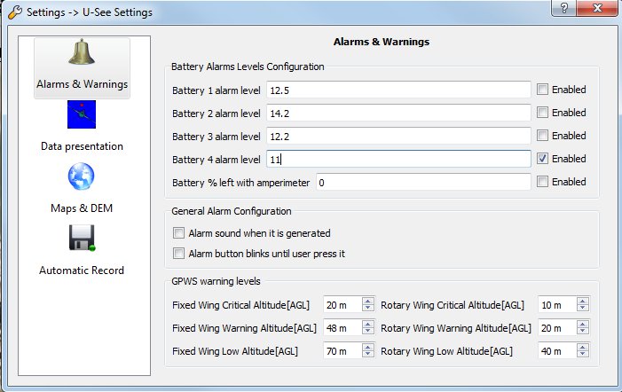
Task: Disable Battery 4 alarm Enabled checkbox
Action: point(542,159)
